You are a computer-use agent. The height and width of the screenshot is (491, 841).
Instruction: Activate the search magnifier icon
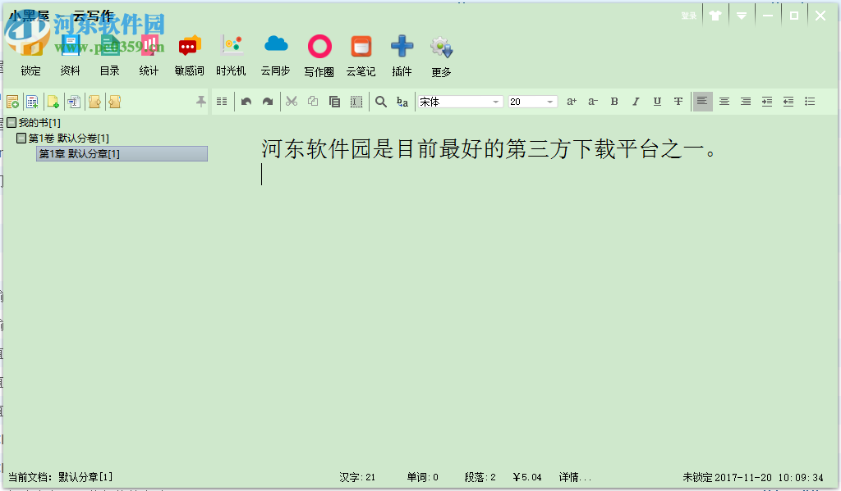point(380,101)
